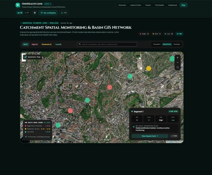
Task: Click 'Stable biofiltration habitat' recommendation text
Action: [152, 129]
